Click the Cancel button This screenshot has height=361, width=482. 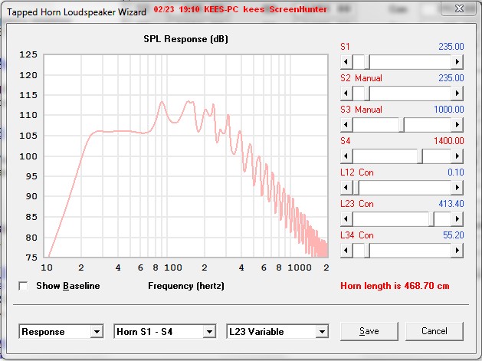pos(434,331)
